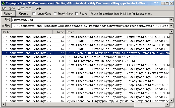
Task: Open the Help menu
Action: [38, 8]
